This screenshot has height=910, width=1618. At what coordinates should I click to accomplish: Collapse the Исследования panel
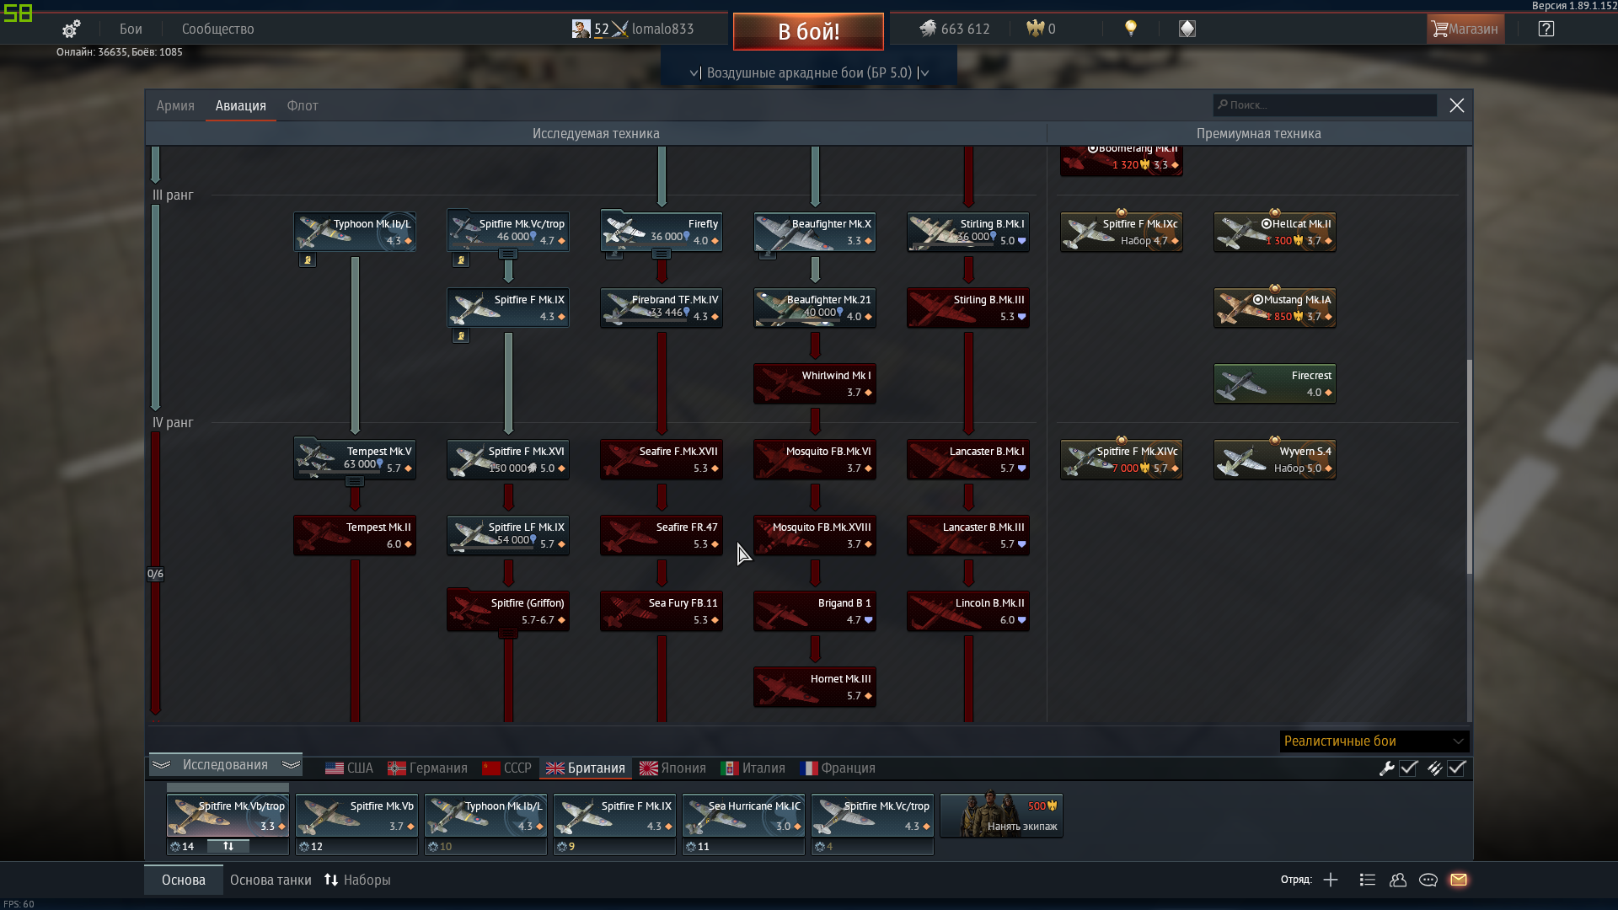point(225,765)
